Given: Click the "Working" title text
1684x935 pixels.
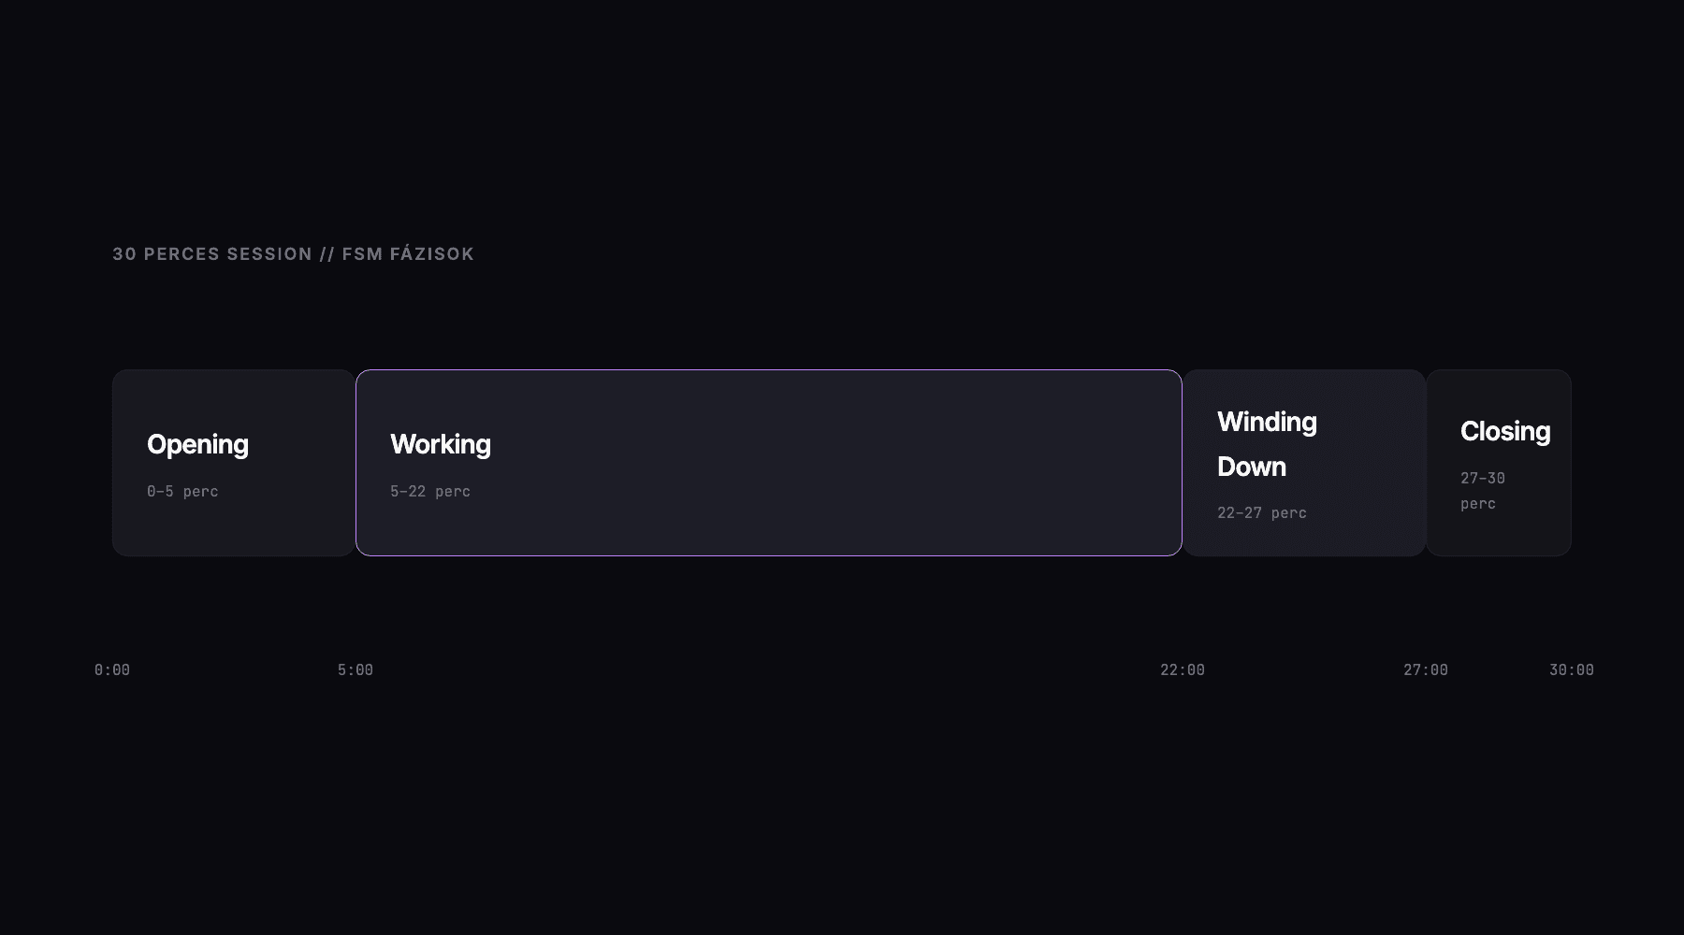Looking at the screenshot, I should coord(440,444).
